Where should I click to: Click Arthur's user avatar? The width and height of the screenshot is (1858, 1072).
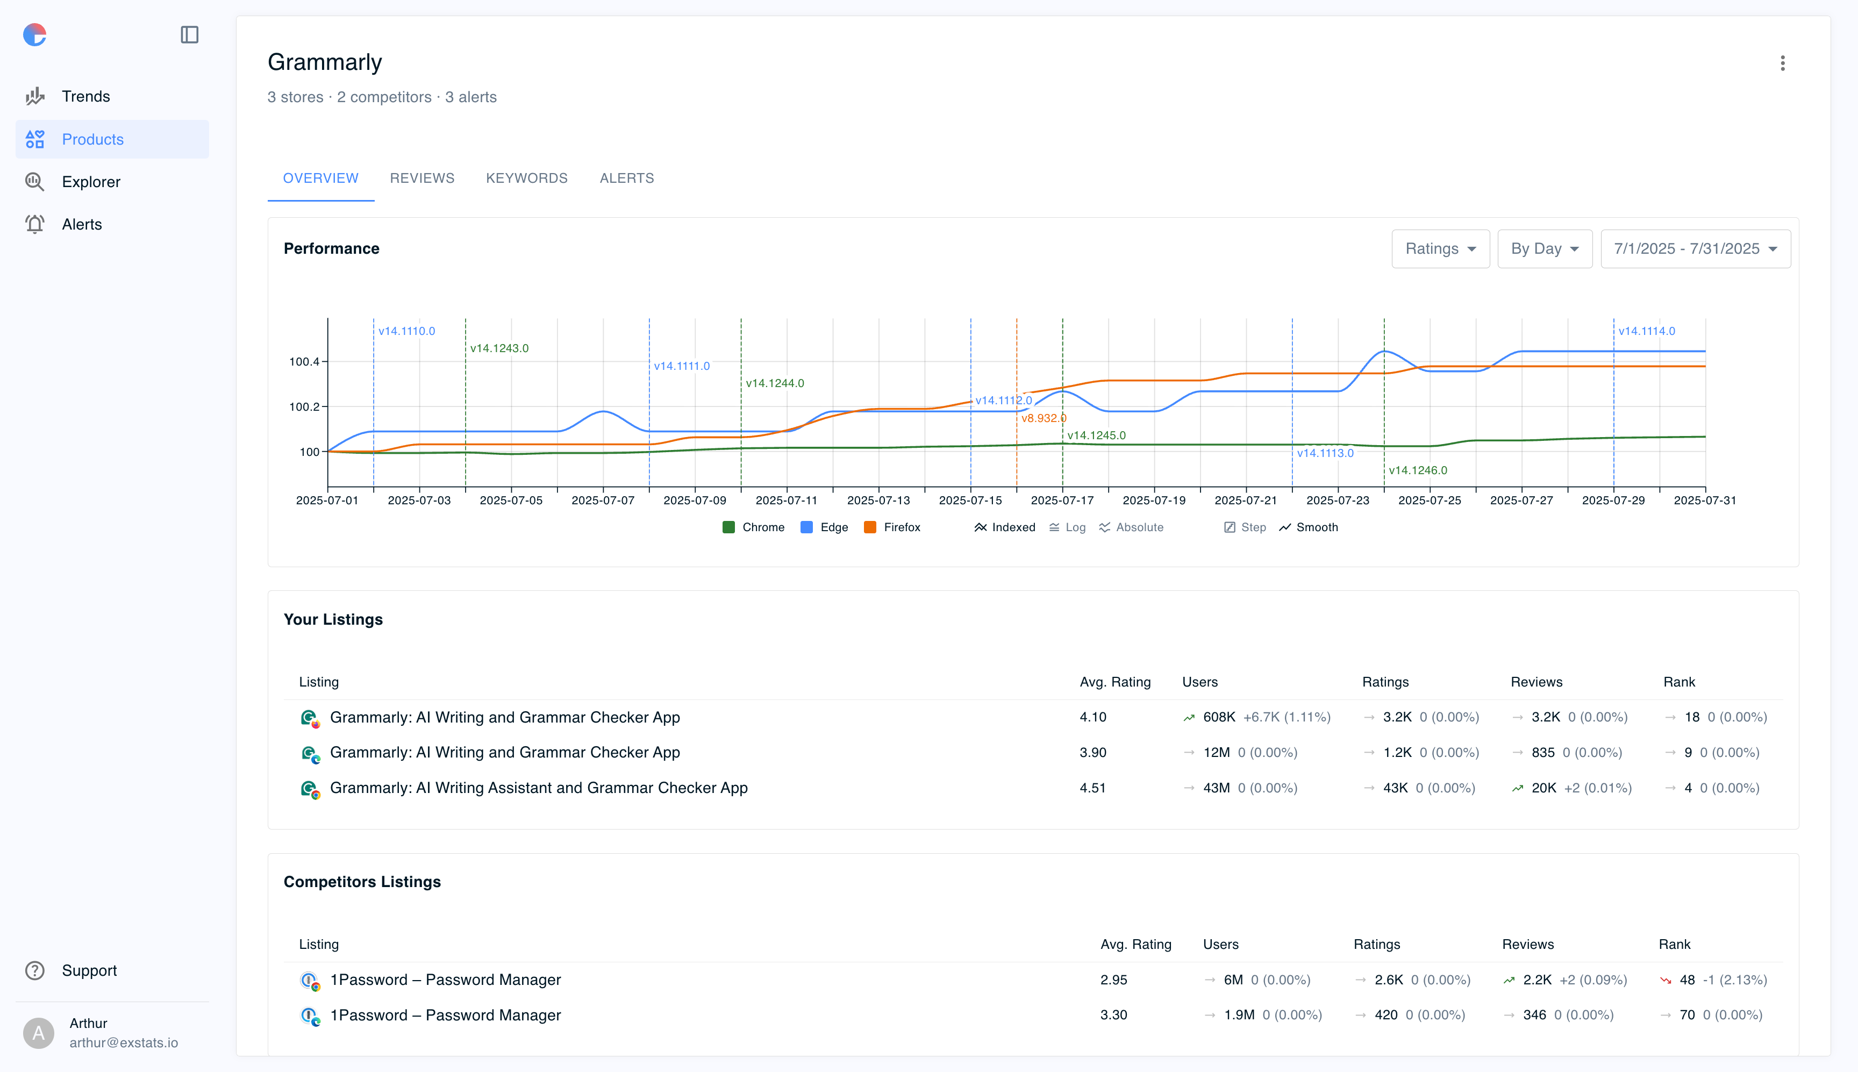click(38, 1032)
